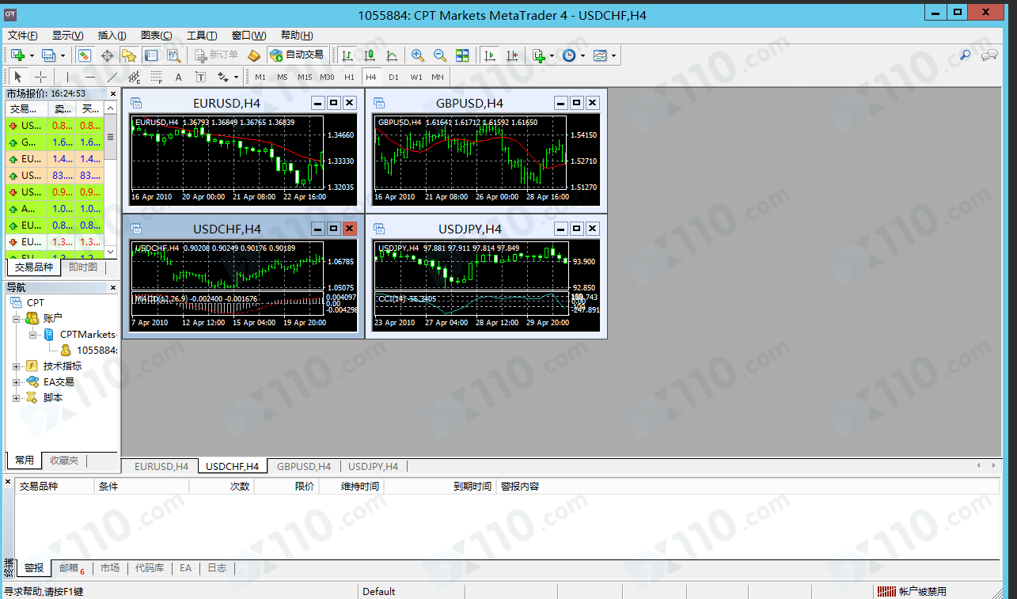Screen dimensions: 1017x599
Task: Open the chat bubbles icon at top right
Action: coord(989,55)
